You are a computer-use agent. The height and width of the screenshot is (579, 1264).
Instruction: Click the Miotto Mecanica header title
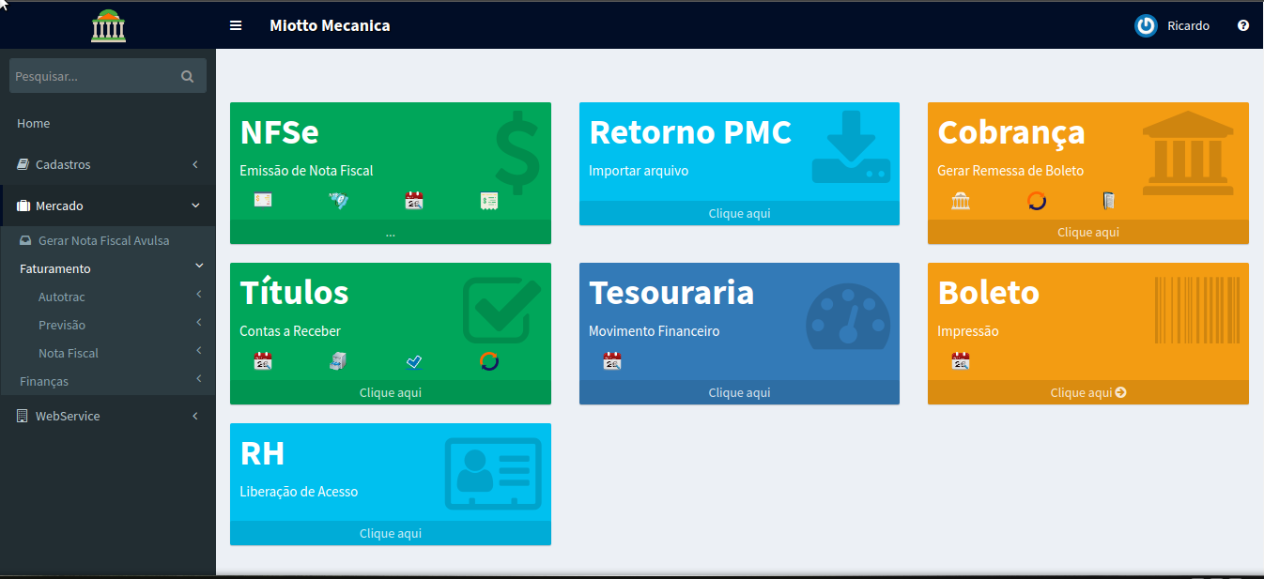click(x=330, y=25)
